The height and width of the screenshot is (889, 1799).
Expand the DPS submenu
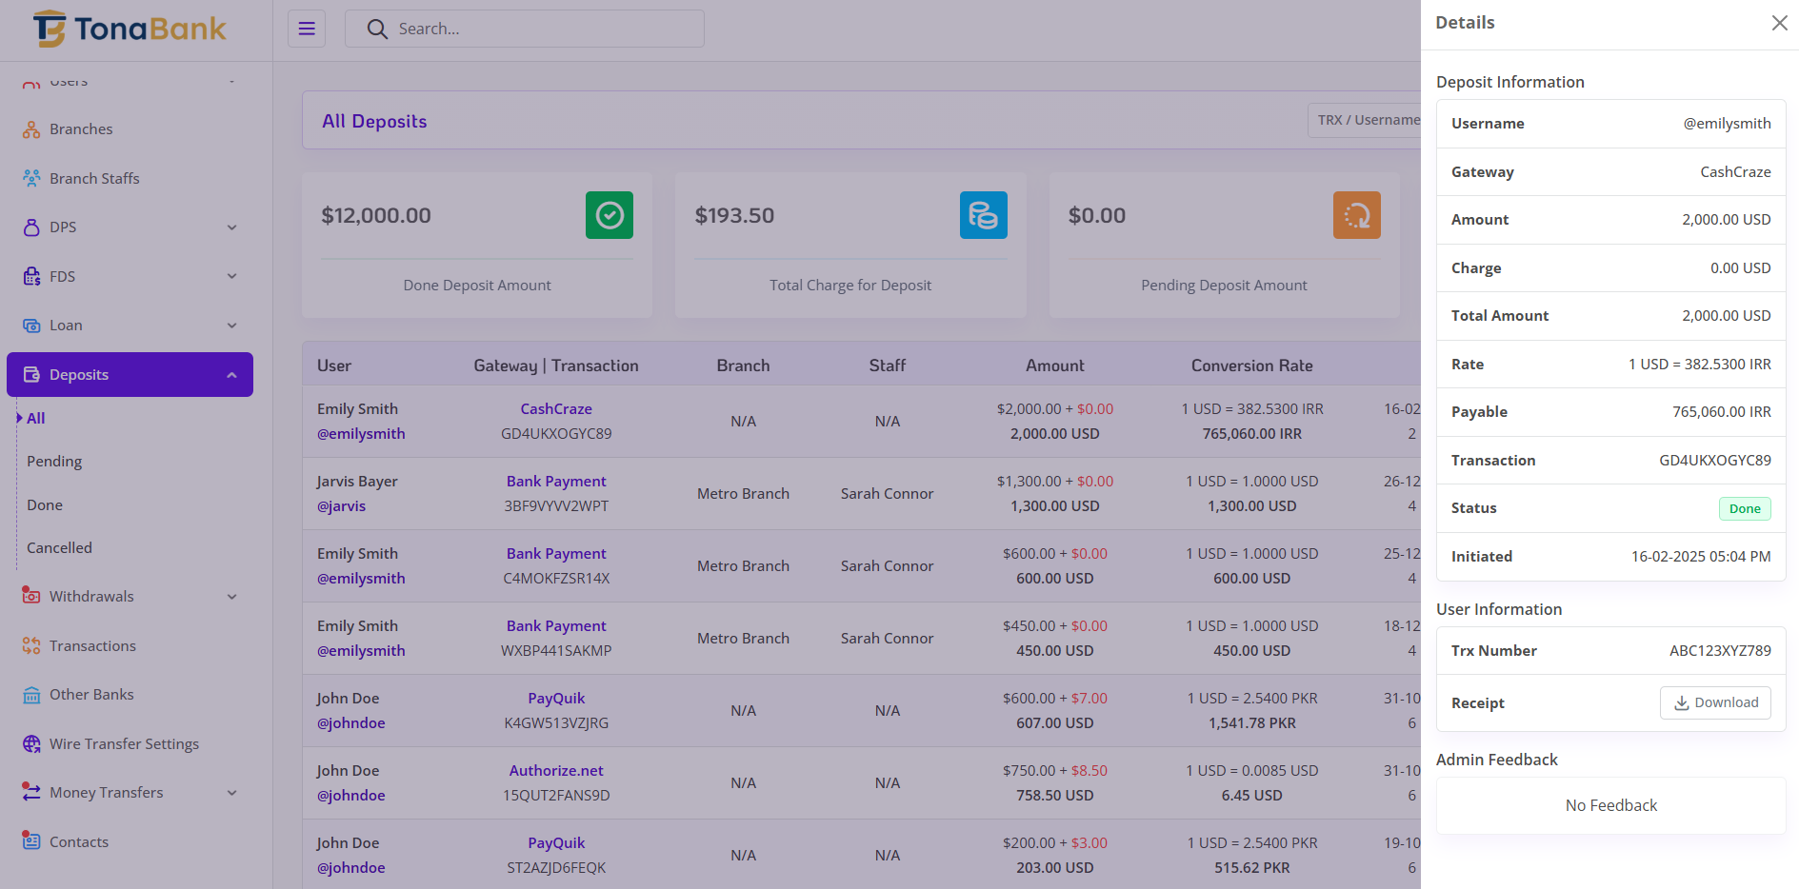click(231, 227)
